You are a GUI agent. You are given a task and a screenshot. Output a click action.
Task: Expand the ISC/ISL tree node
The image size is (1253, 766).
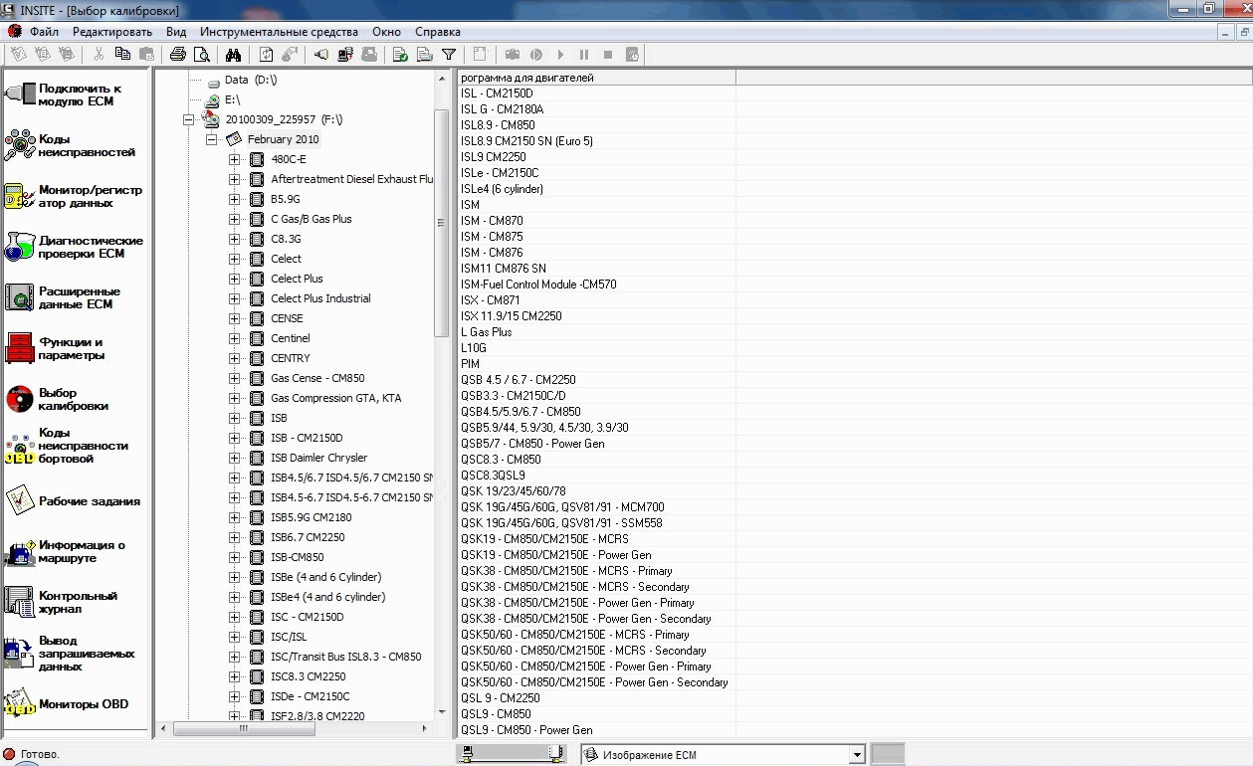pos(234,637)
